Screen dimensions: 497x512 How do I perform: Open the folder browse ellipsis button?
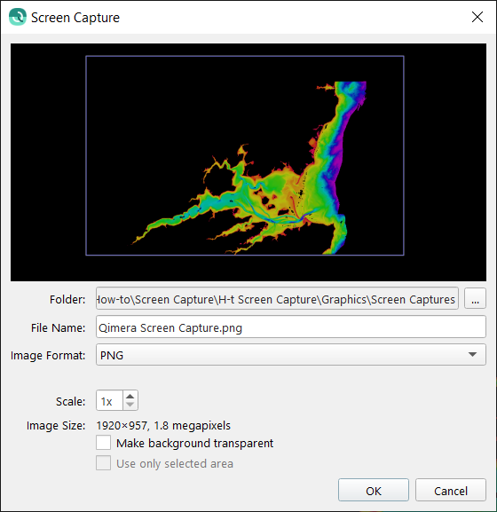[x=475, y=298]
